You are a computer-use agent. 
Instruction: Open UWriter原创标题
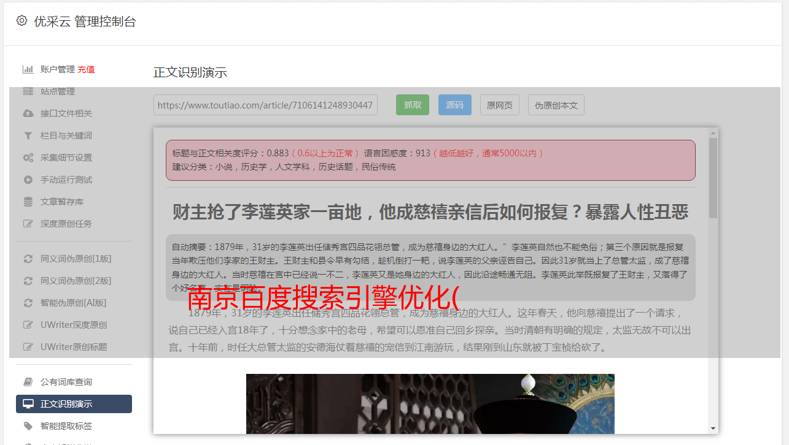click(x=74, y=347)
